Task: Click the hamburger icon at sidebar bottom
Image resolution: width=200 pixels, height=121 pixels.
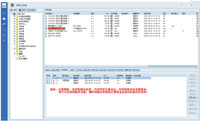Action: [4, 118]
